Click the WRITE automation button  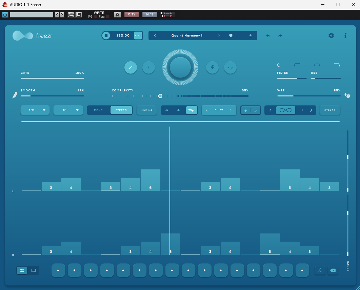pyautogui.click(x=99, y=13)
